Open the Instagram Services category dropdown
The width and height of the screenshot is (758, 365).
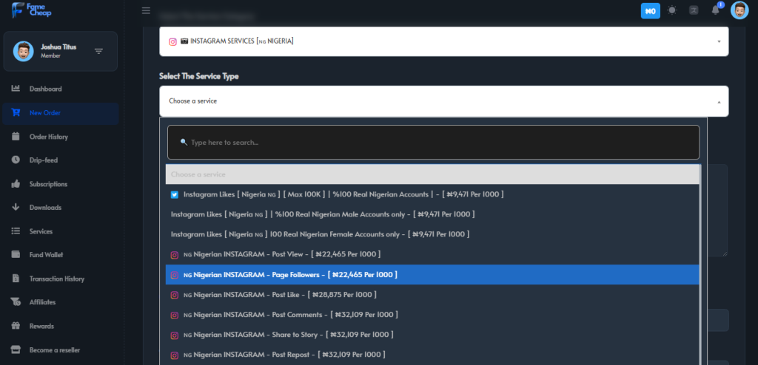pos(444,41)
